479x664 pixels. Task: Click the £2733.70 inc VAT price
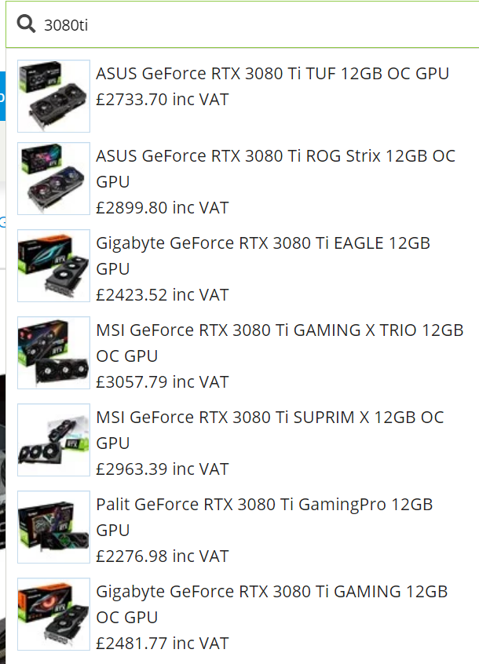[163, 100]
